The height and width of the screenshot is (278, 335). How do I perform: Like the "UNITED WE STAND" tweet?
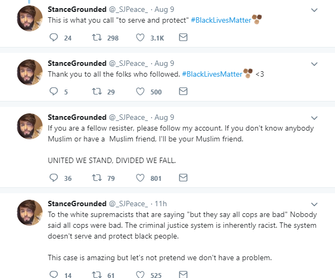[140, 178]
